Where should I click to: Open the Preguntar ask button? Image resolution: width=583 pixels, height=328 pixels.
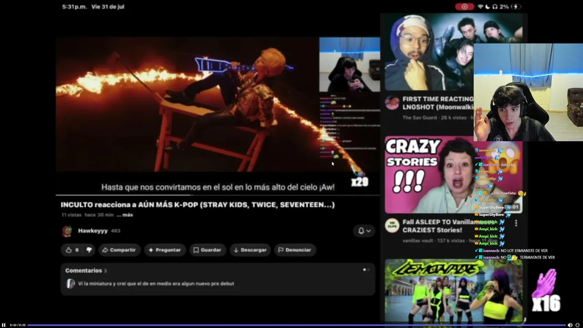click(x=164, y=250)
